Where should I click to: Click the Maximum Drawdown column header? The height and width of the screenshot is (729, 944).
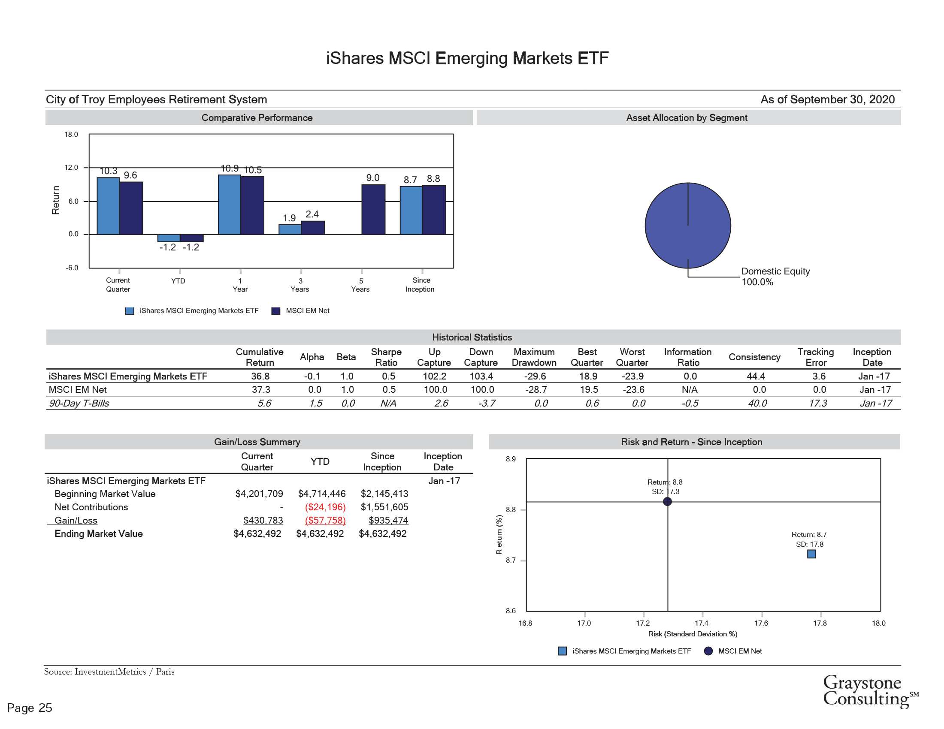point(534,357)
